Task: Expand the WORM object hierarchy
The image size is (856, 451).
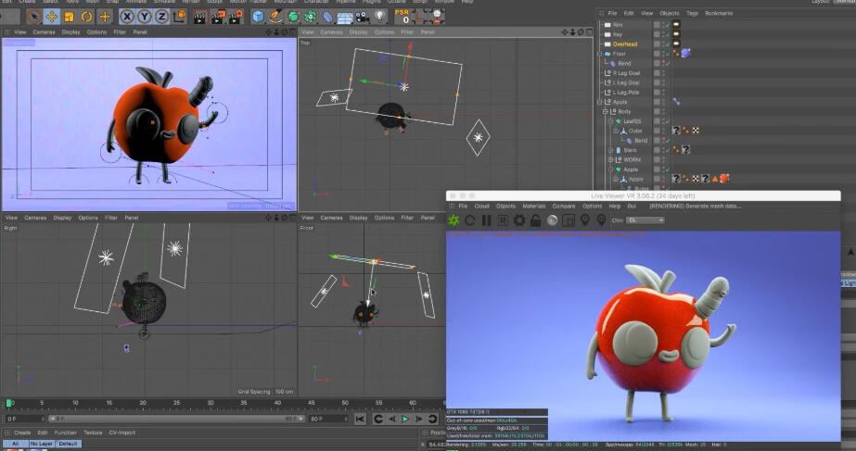Action: coord(610,160)
